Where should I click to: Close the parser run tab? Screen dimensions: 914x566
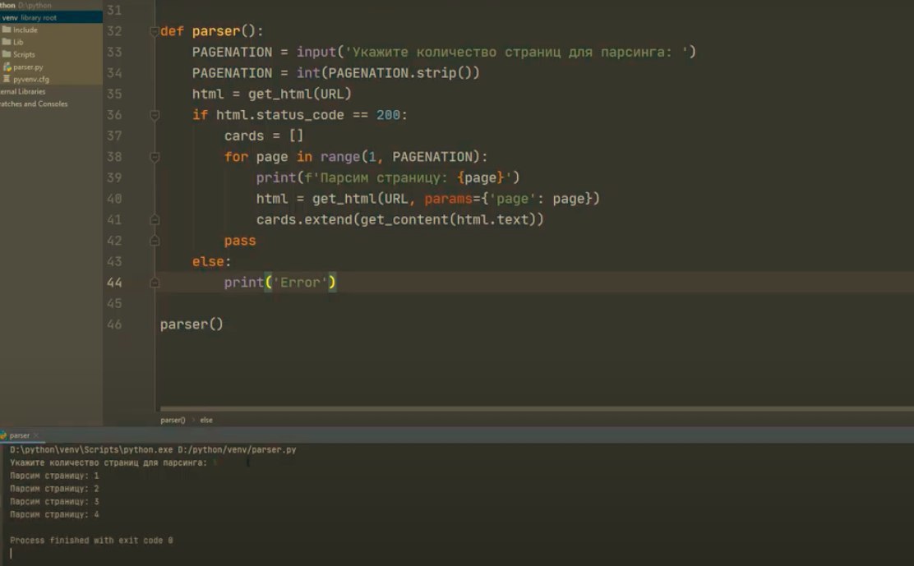(x=36, y=435)
